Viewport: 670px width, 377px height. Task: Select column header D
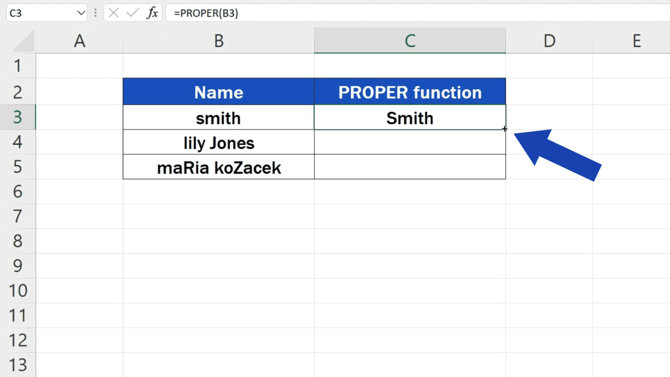coord(549,41)
